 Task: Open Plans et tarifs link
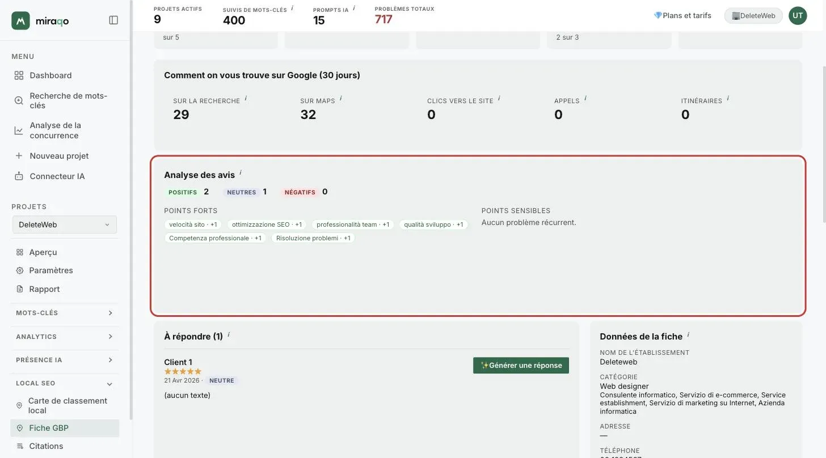(682, 15)
